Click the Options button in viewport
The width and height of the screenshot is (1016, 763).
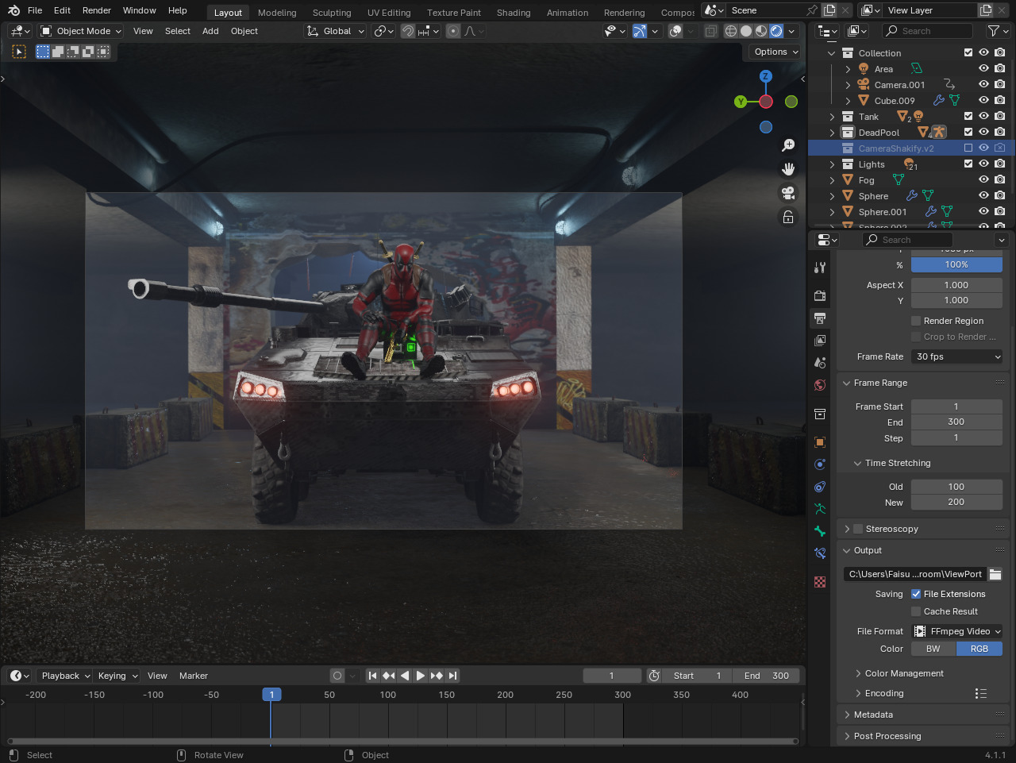[775, 52]
